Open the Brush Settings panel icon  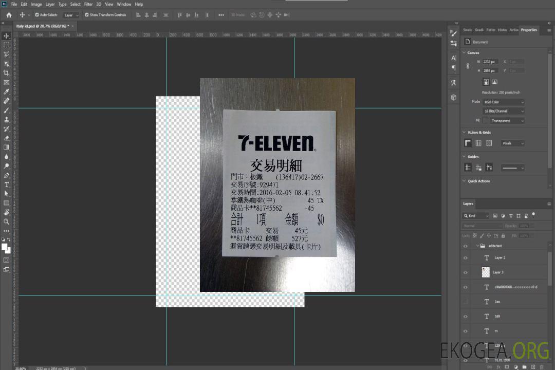454,33
